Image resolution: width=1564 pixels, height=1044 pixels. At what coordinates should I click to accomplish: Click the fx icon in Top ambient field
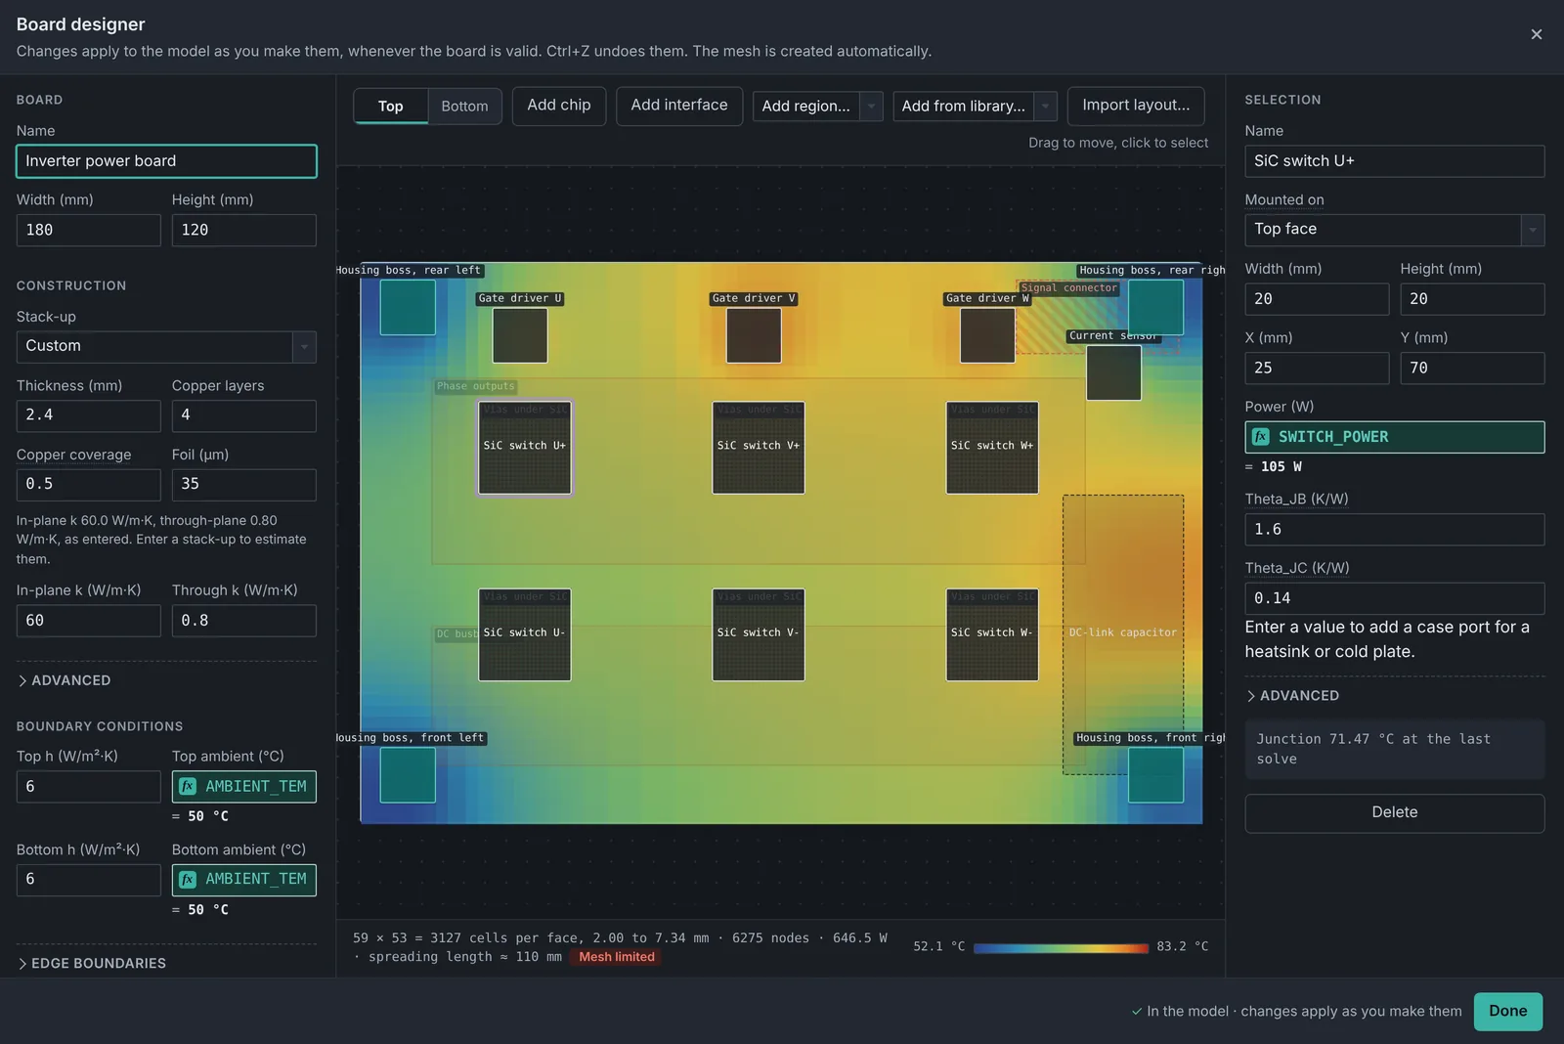[188, 787]
